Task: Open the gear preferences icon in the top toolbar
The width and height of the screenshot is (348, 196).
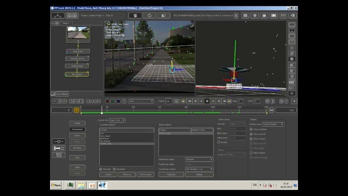Action: click(255, 15)
